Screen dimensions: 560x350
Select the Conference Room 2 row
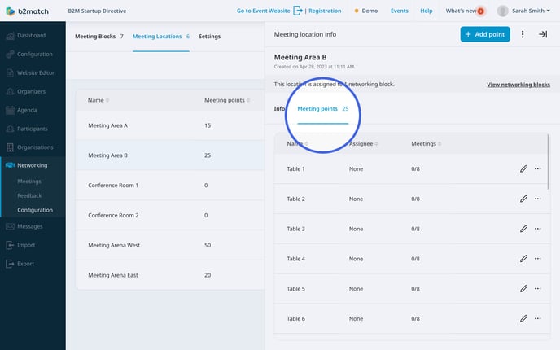pos(170,216)
